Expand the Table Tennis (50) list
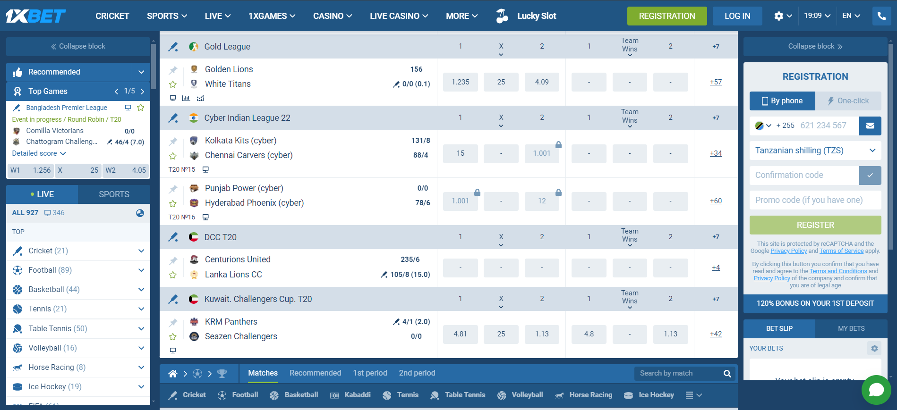 point(141,329)
